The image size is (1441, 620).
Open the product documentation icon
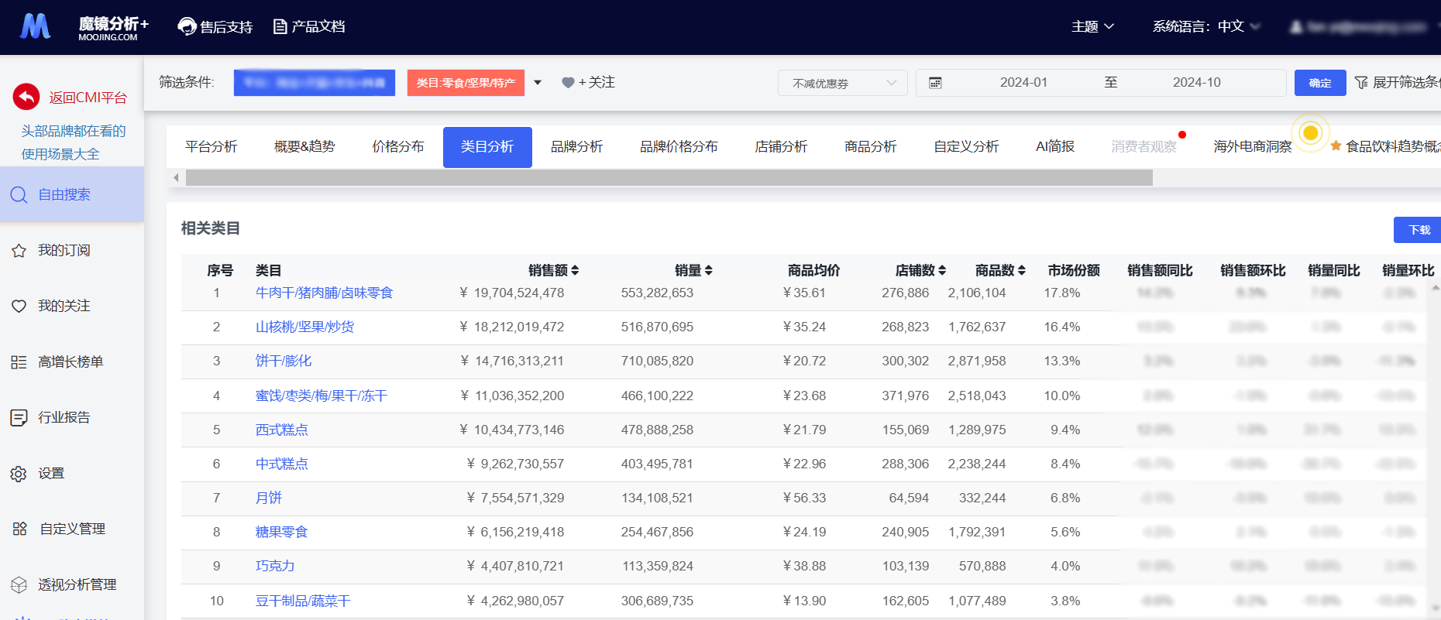[x=280, y=26]
